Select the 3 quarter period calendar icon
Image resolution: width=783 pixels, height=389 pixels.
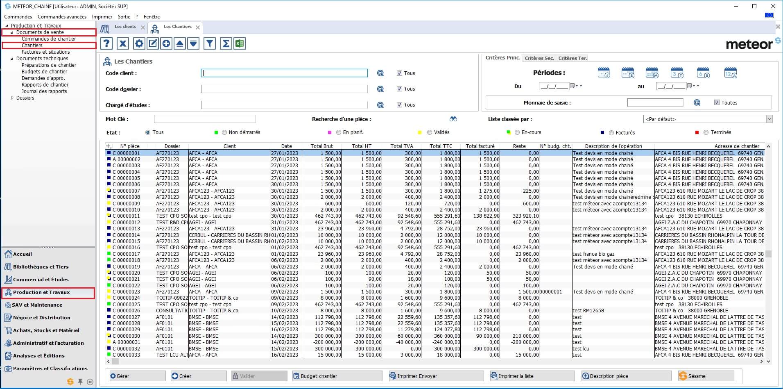click(677, 73)
